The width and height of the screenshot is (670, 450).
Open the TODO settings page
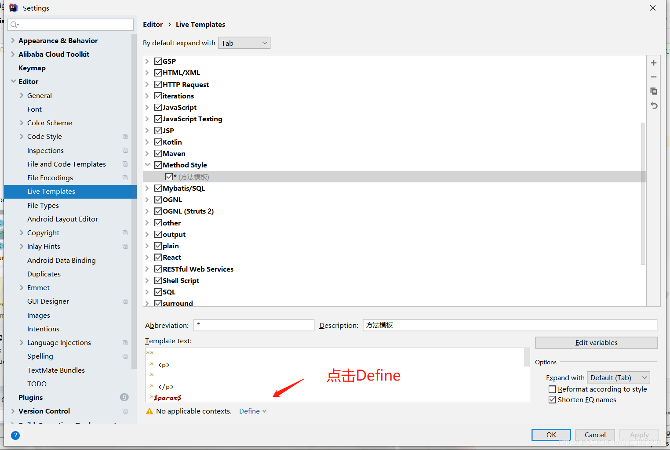(x=37, y=384)
